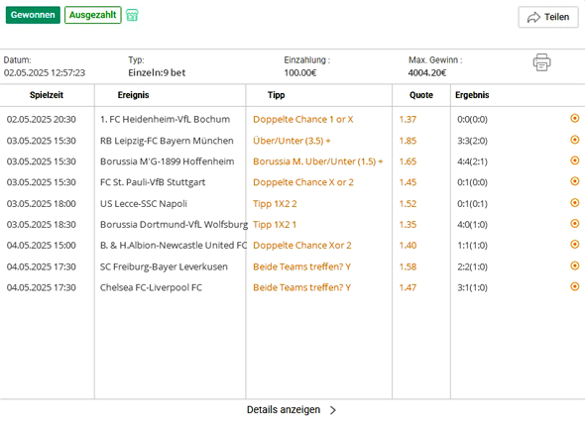Viewport: 585px width, 421px height.
Task: Click result icon in Leipzig-Bayern row
Action: click(574, 140)
